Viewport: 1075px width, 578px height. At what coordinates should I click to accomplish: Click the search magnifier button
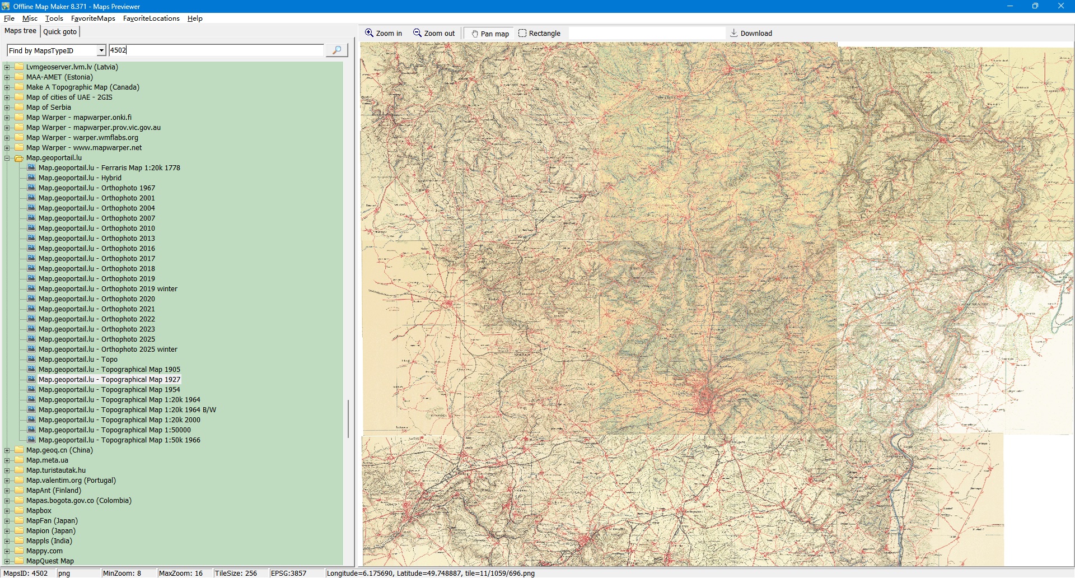tap(336, 50)
